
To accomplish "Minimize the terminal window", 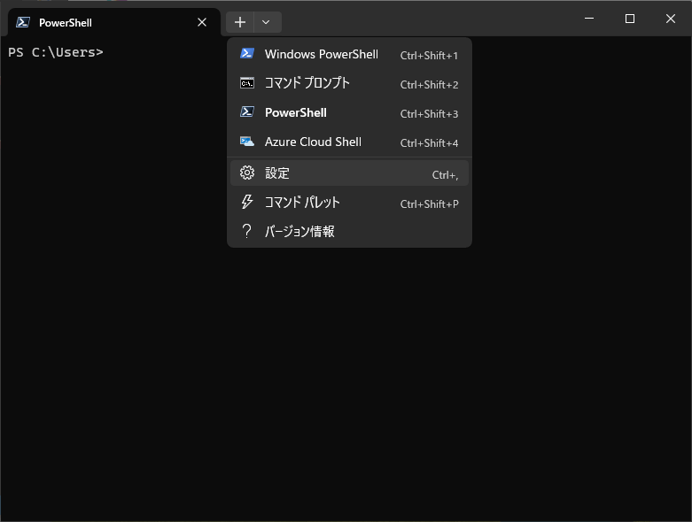I will (x=589, y=19).
